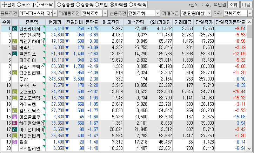Open the 신용조건 dropdown

[158, 13]
